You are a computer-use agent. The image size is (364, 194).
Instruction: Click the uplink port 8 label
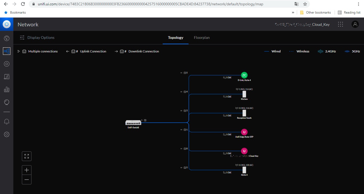coord(184,148)
